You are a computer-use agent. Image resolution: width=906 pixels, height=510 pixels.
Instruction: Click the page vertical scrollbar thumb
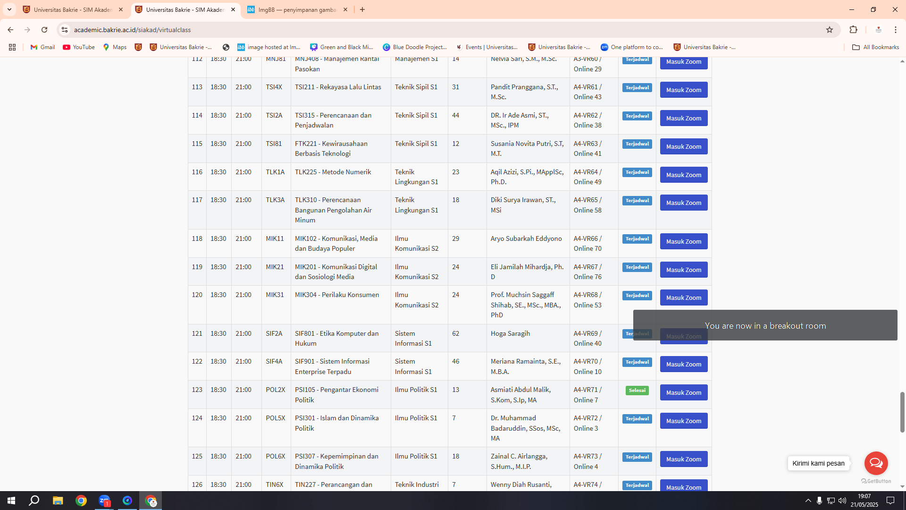(902, 412)
